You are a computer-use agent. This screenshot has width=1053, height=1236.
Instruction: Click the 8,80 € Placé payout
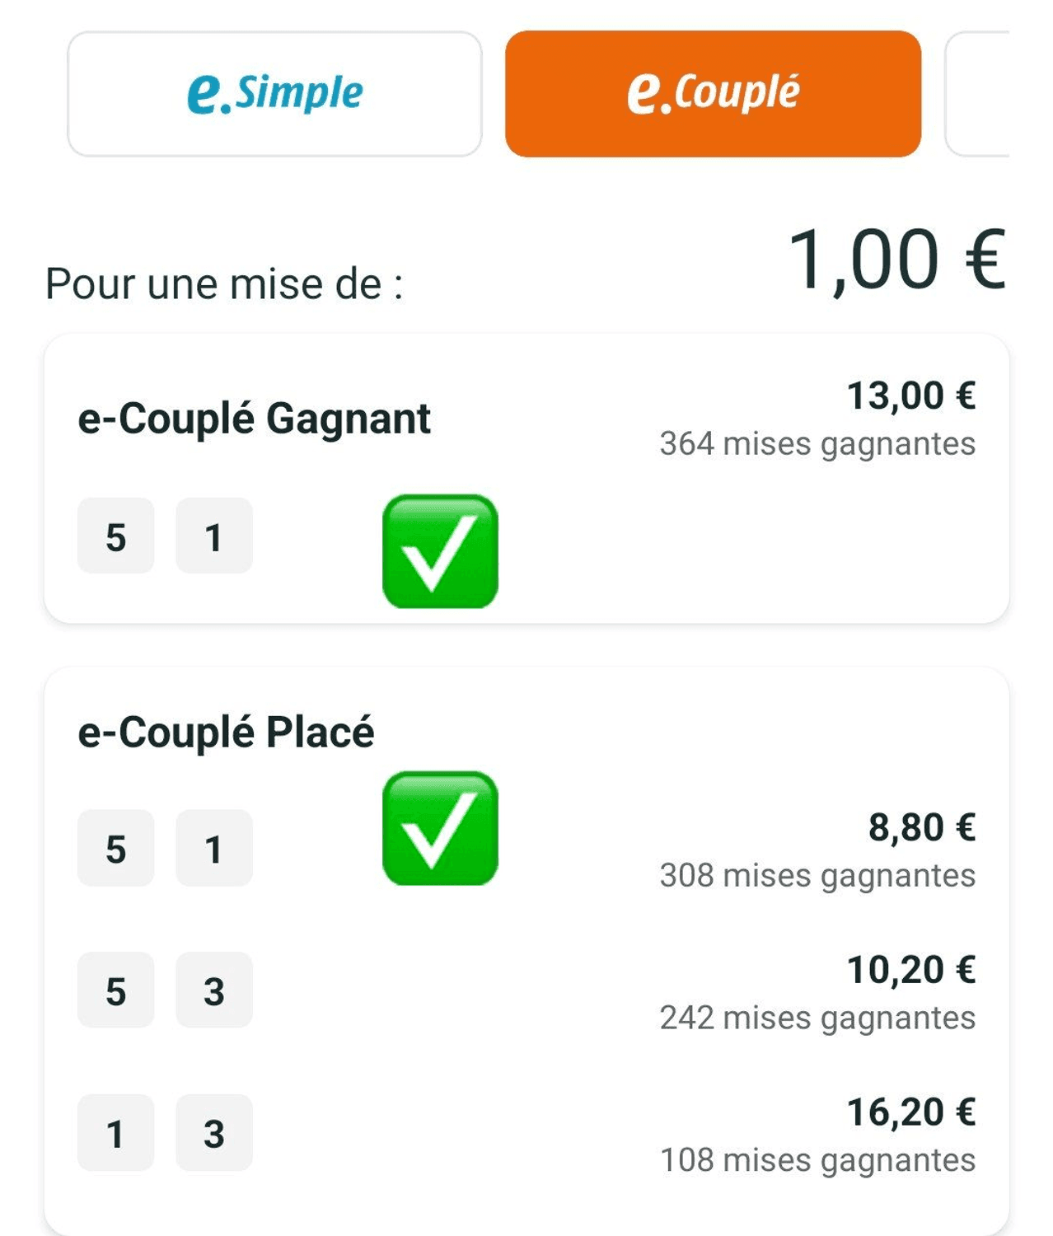click(922, 826)
